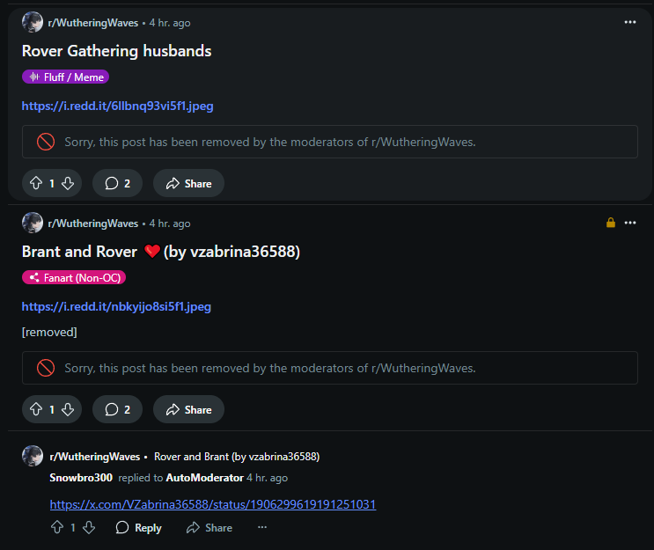
Task: Upvote the Snowbro300 comment
Action: [57, 527]
